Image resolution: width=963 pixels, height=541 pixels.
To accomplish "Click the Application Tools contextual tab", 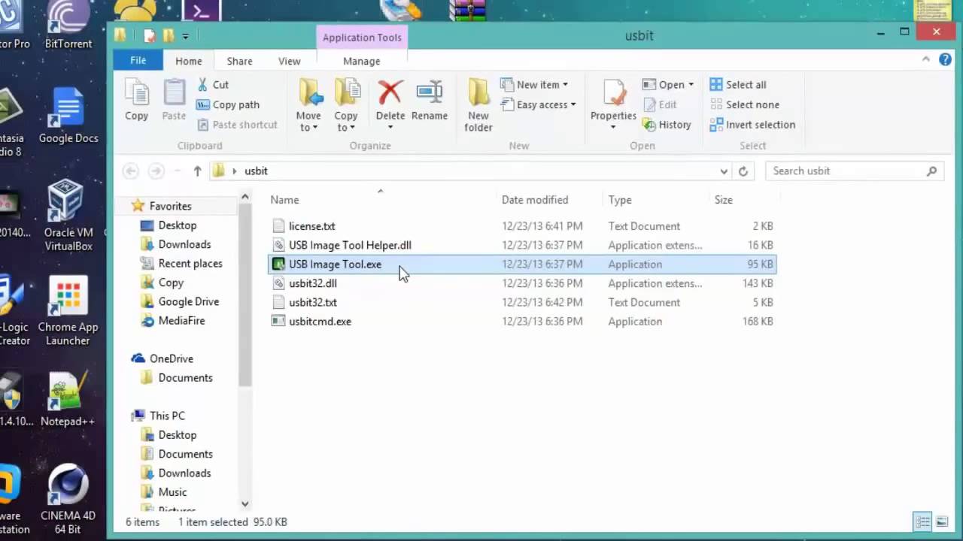I will pyautogui.click(x=362, y=38).
